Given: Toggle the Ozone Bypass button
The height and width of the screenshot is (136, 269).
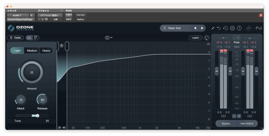Looking at the screenshot, I should click(226, 123).
